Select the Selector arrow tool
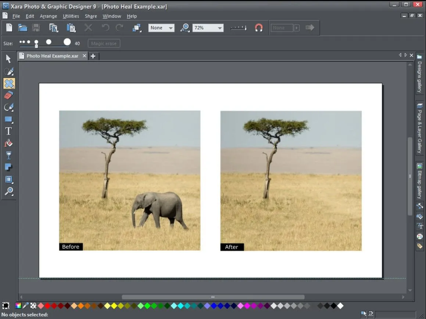 point(8,59)
